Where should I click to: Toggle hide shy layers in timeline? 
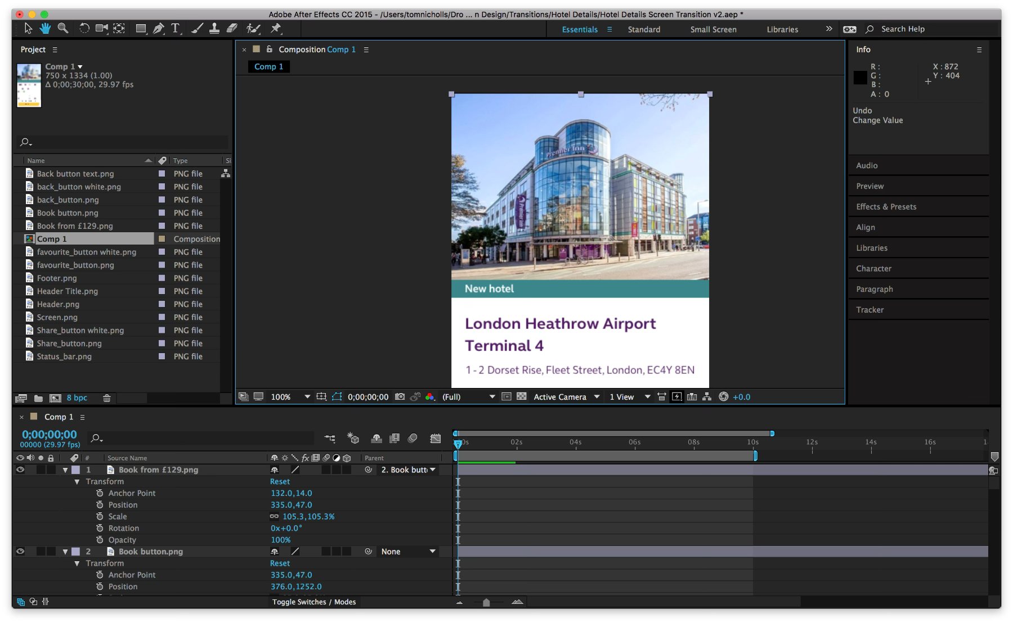point(376,438)
